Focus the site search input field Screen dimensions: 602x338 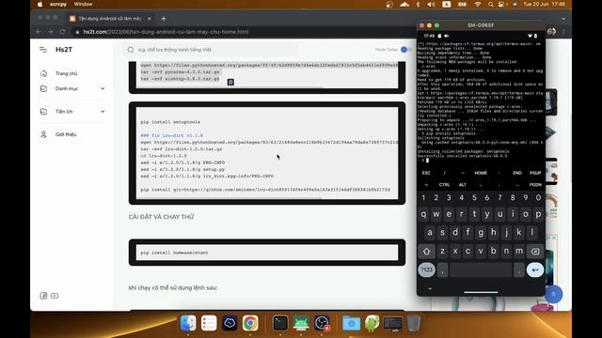click(x=211, y=50)
